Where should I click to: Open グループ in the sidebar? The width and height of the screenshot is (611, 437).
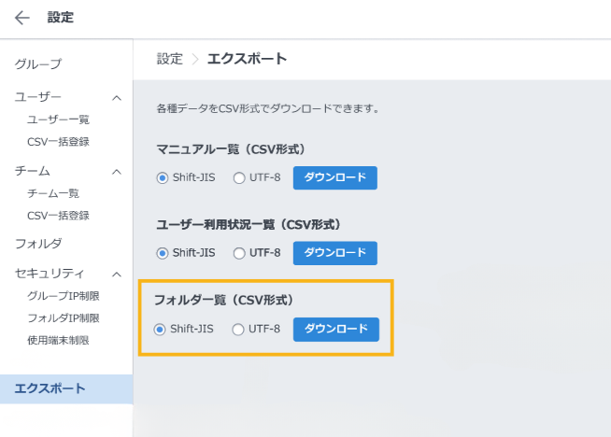[x=38, y=63]
